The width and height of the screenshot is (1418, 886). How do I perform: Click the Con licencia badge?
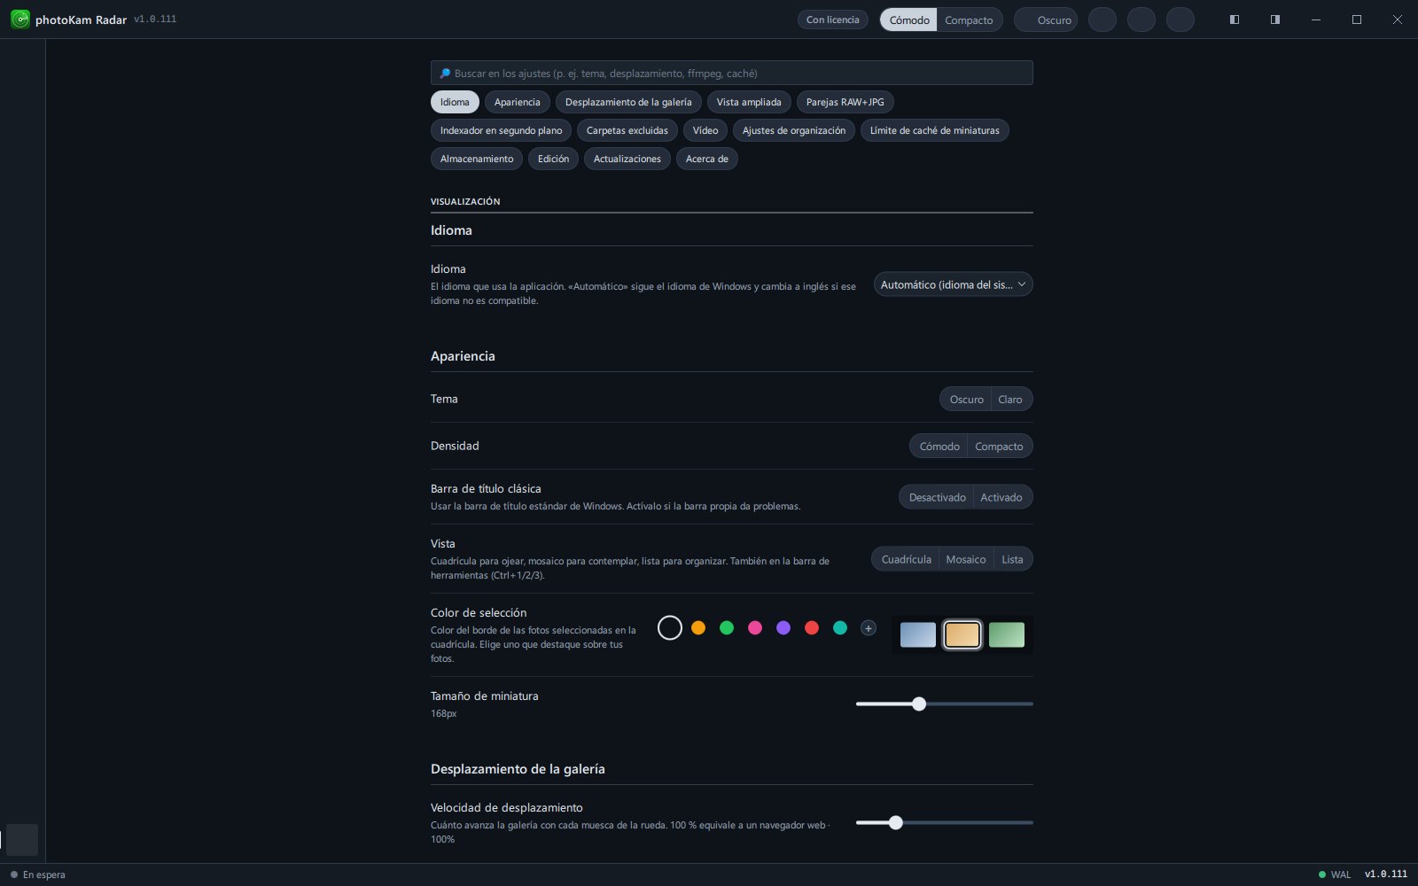[x=832, y=19]
